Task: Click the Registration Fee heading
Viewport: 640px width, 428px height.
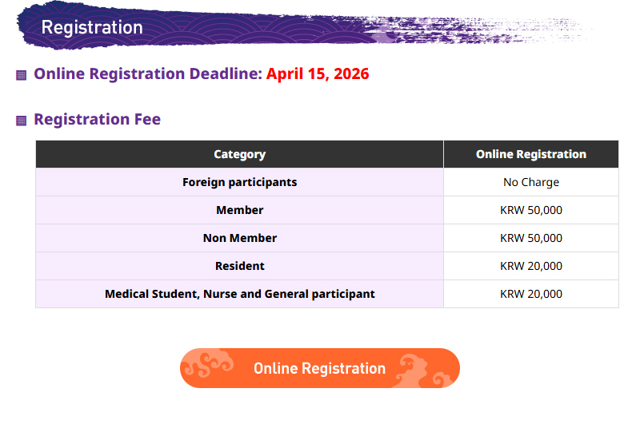Action: [97, 120]
